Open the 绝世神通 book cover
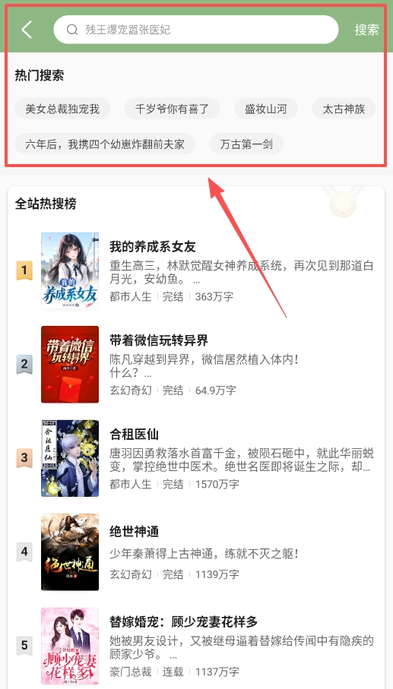Image resolution: width=393 pixels, height=689 pixels. point(70,552)
